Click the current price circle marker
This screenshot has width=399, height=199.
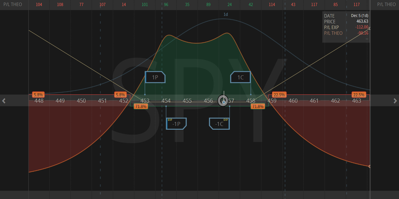pos(223,101)
